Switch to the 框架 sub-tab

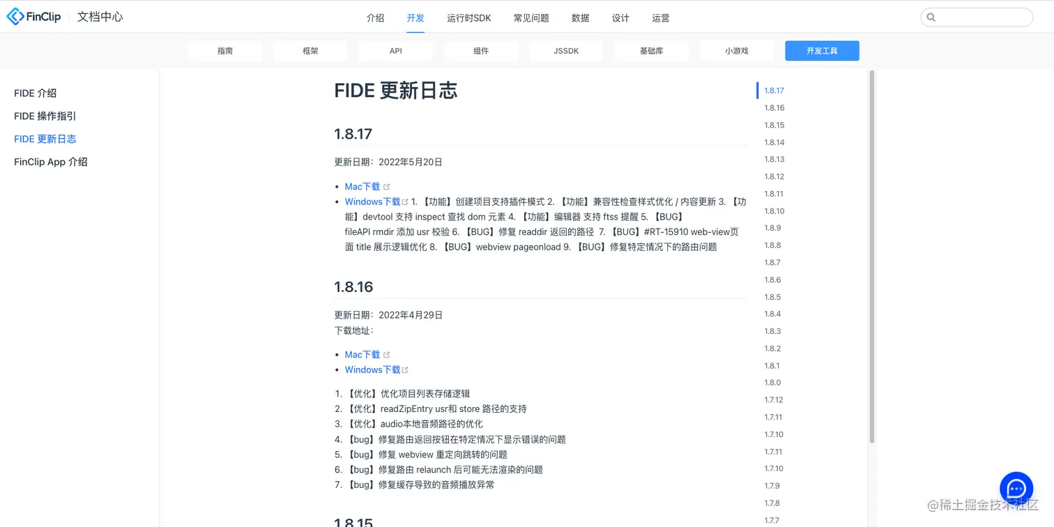tap(310, 51)
